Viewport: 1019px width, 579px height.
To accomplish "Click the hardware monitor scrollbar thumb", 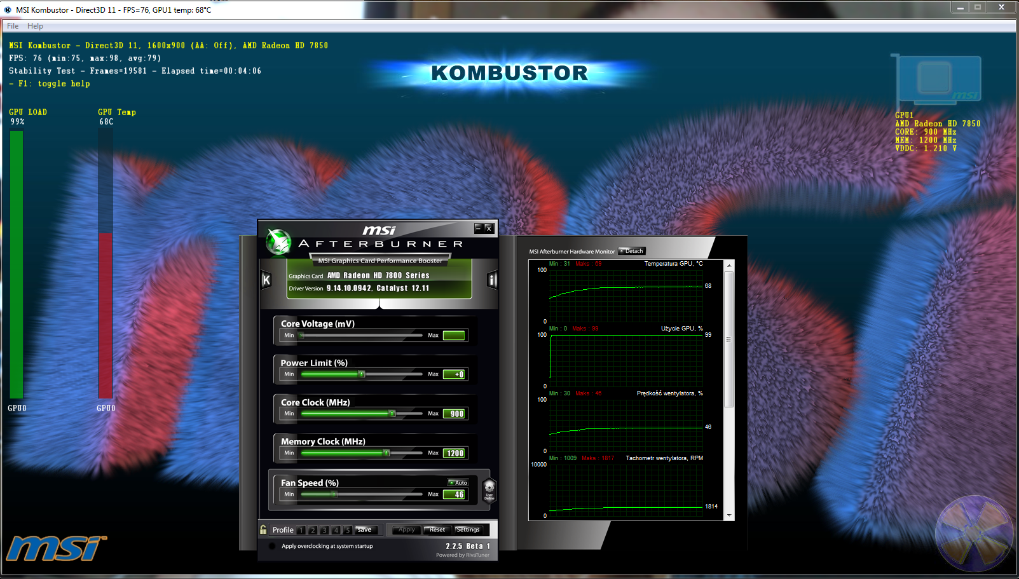I will tap(729, 339).
